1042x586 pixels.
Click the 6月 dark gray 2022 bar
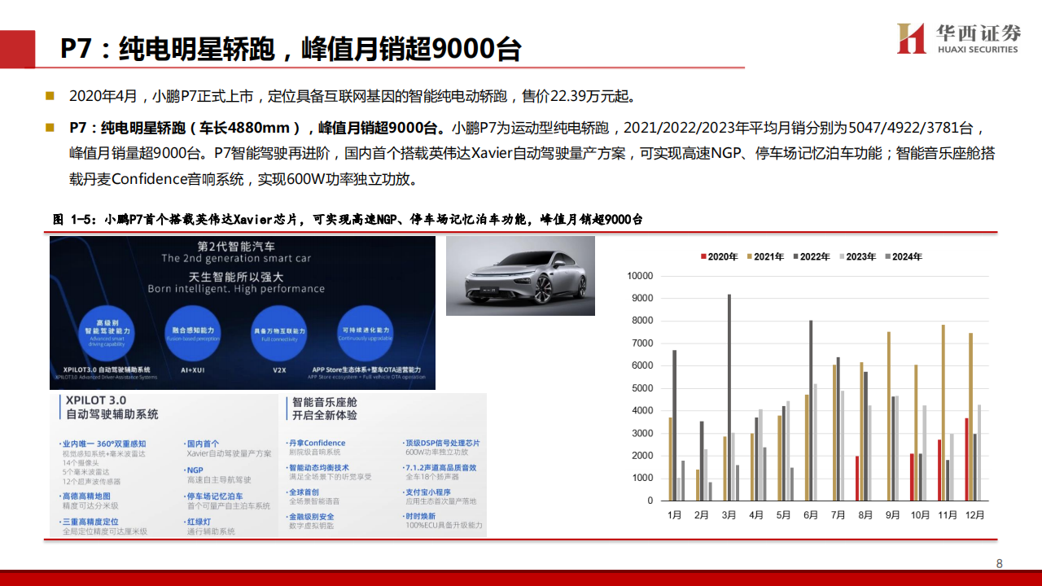coord(811,410)
